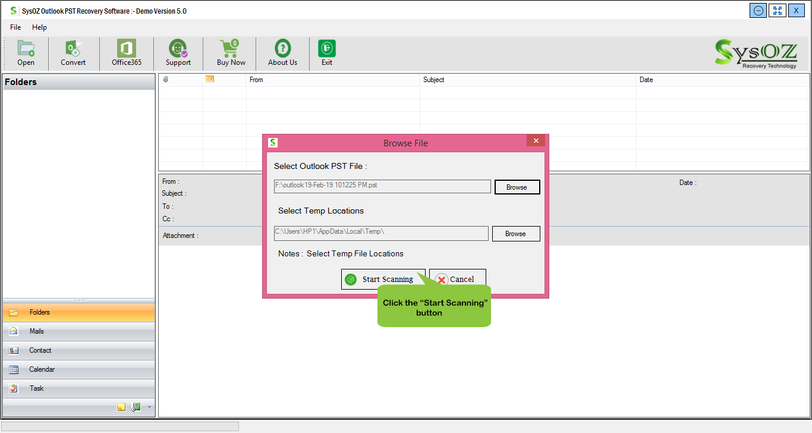Click Browse beside the temp location path
The width and height of the screenshot is (812, 433).
click(516, 234)
